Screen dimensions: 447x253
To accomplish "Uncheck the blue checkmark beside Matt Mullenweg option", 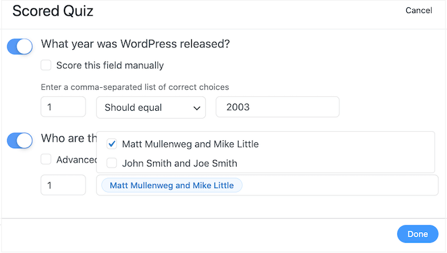I will coord(112,144).
